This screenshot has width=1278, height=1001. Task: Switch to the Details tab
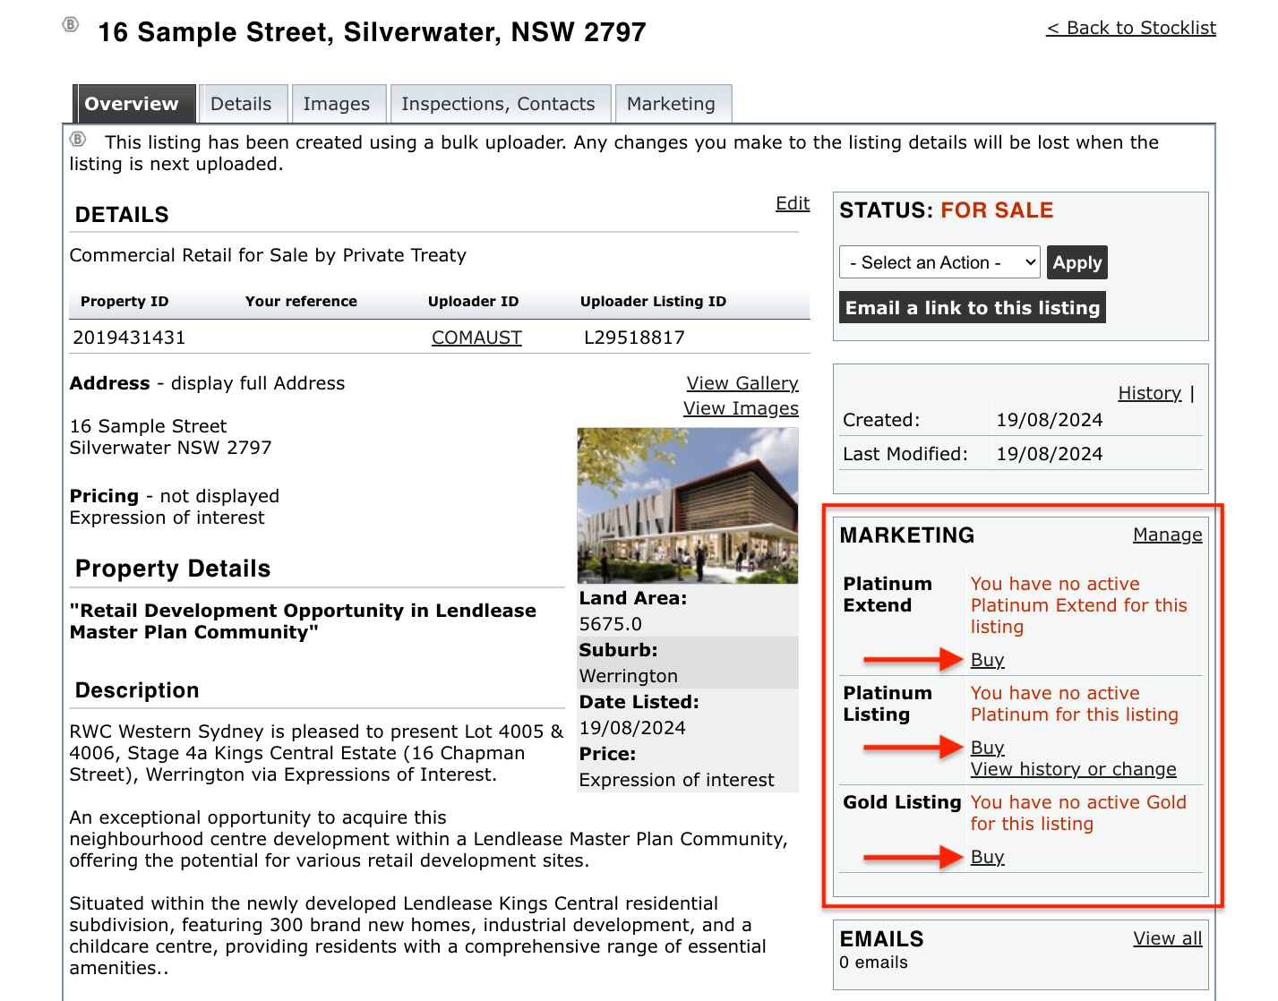(x=241, y=104)
